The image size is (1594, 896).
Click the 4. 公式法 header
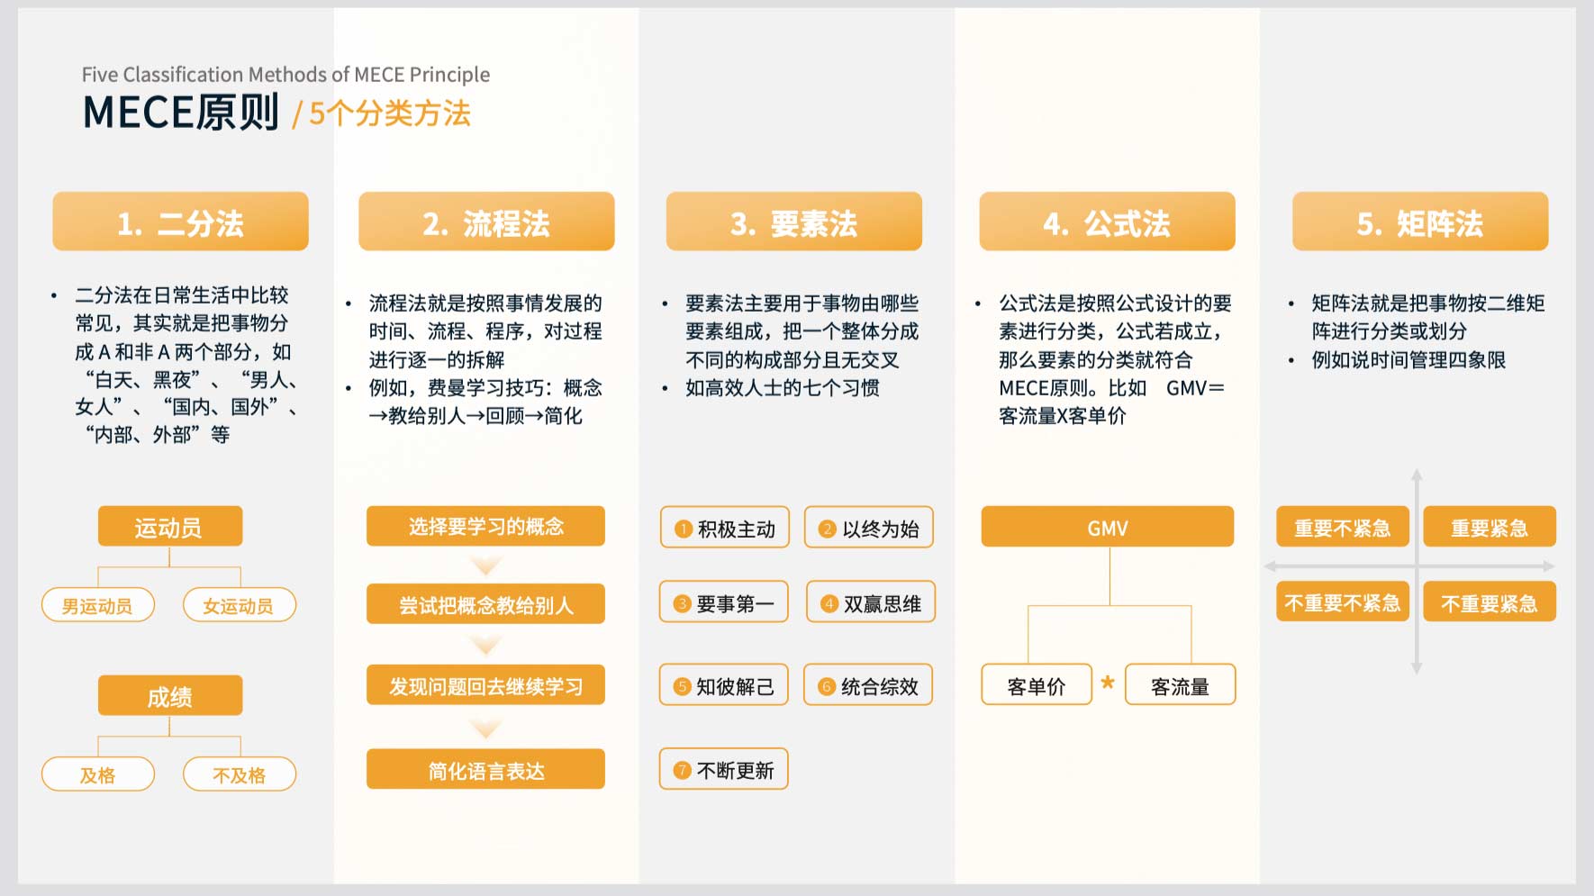coord(1107,222)
